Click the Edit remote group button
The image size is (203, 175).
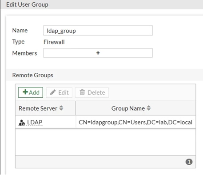(59, 92)
